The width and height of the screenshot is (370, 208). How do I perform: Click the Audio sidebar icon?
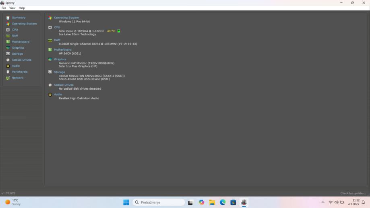pyautogui.click(x=8, y=66)
